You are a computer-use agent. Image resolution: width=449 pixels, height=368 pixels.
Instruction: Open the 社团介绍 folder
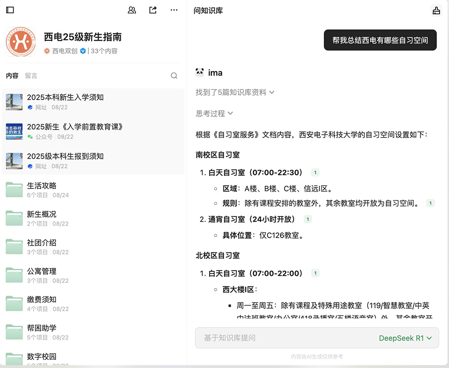tap(42, 243)
